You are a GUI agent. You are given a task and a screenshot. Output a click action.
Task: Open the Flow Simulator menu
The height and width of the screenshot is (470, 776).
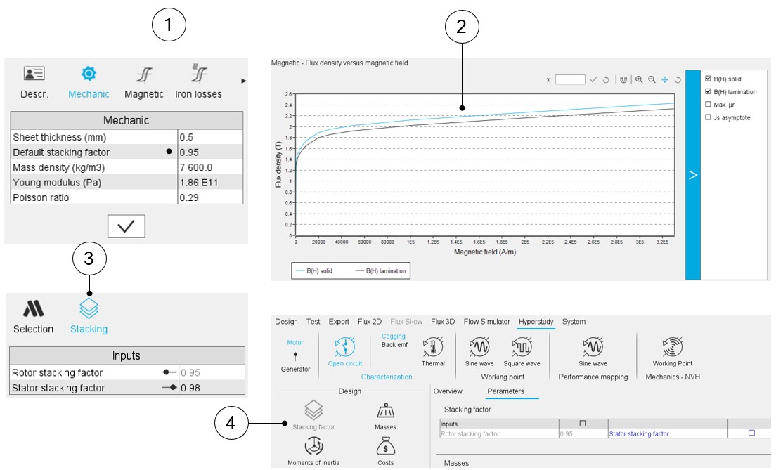[x=486, y=322]
